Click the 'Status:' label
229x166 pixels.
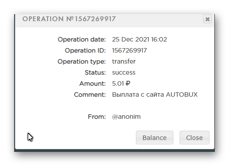[x=95, y=72]
